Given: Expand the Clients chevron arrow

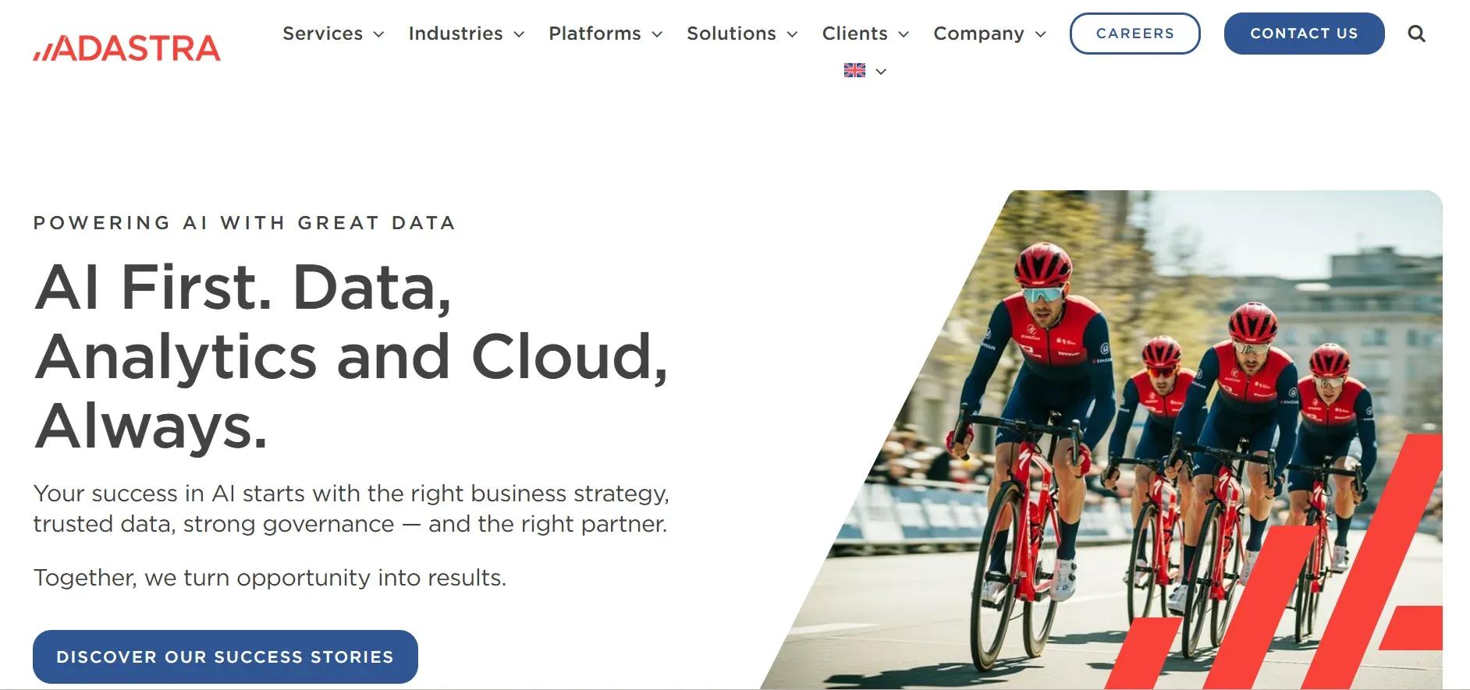Looking at the screenshot, I should [x=904, y=34].
